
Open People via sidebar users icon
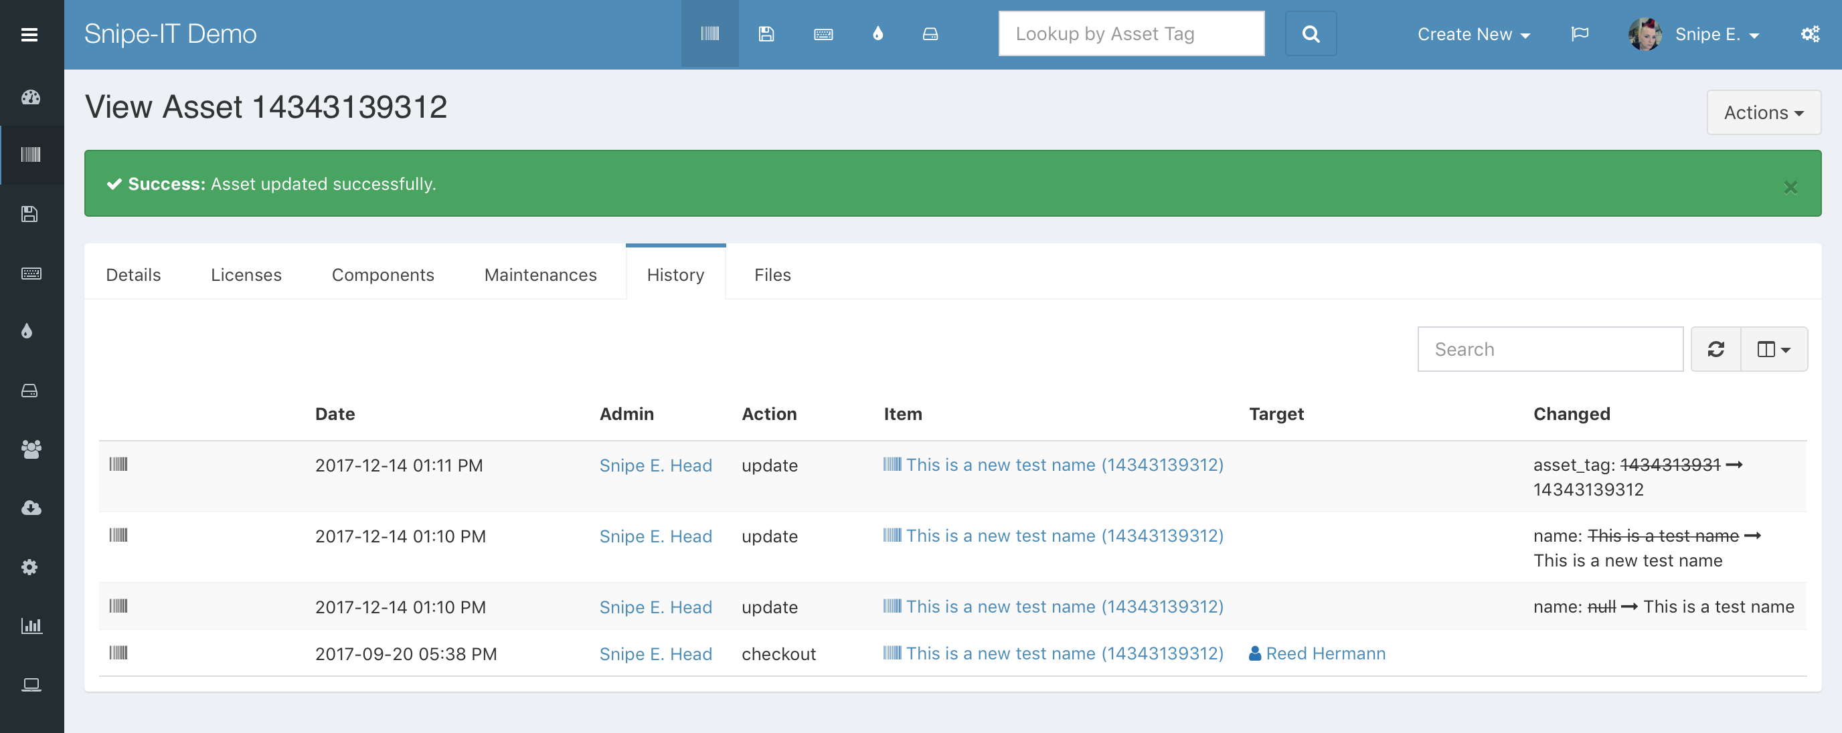[31, 449]
